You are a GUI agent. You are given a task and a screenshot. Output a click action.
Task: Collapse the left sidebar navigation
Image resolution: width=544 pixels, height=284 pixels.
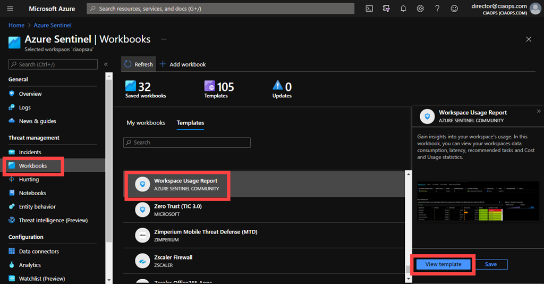tap(106, 64)
